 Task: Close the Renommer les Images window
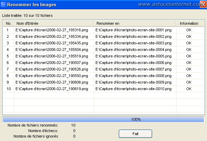click(x=203, y=5)
